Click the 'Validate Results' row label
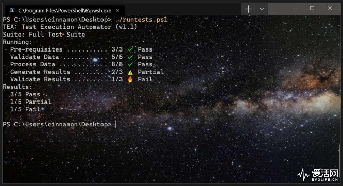The image size is (343, 186). (x=40, y=79)
